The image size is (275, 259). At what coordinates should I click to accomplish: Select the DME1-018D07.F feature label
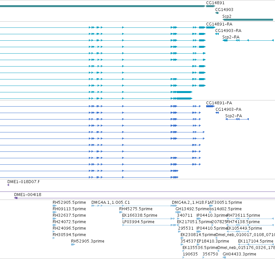(24, 182)
